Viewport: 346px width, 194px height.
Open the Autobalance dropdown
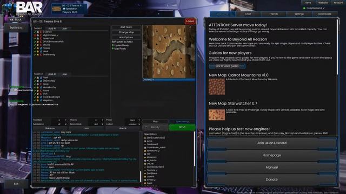point(59,124)
